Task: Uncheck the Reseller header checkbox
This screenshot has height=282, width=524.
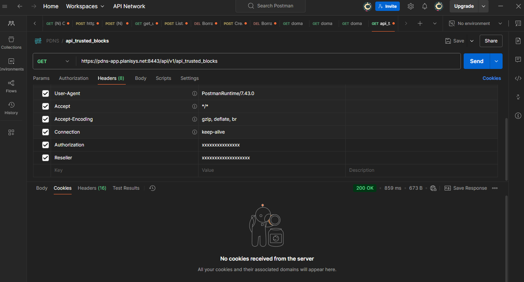Action: 46,158
